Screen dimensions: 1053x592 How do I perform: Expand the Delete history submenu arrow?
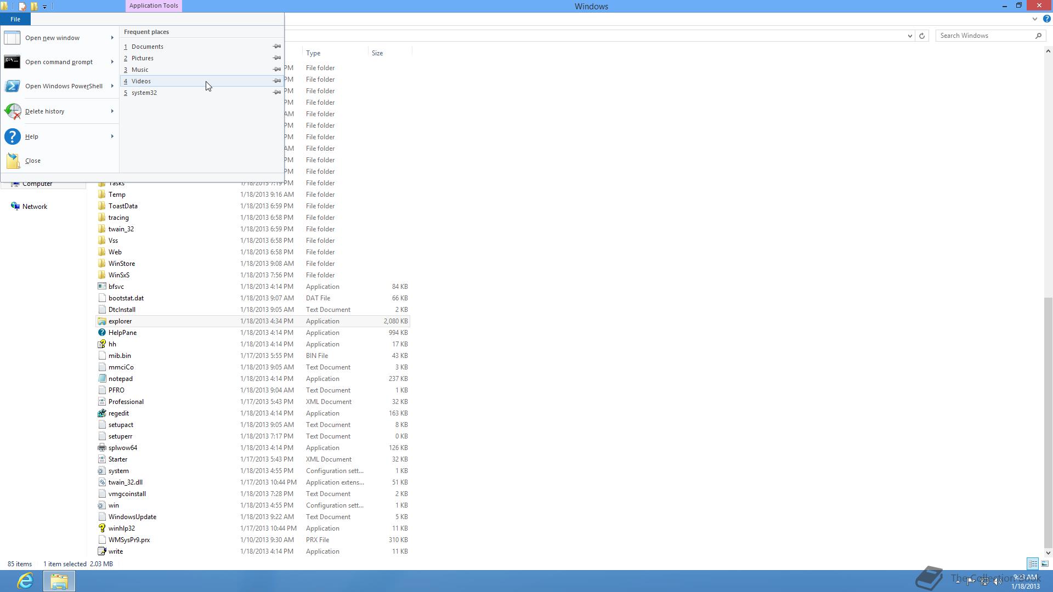click(x=112, y=111)
